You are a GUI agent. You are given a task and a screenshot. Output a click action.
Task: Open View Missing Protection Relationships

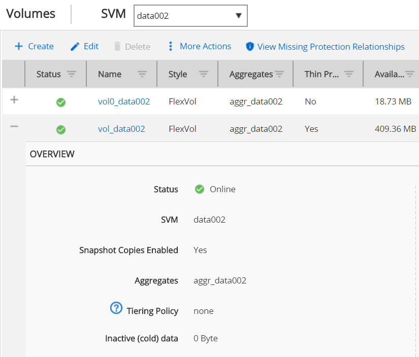[x=325, y=47]
